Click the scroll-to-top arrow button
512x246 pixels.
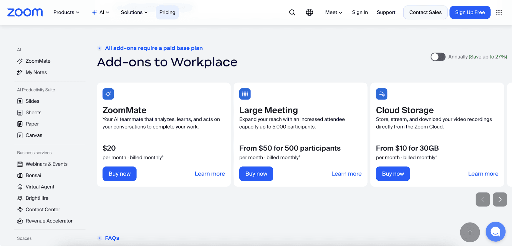coord(470,232)
